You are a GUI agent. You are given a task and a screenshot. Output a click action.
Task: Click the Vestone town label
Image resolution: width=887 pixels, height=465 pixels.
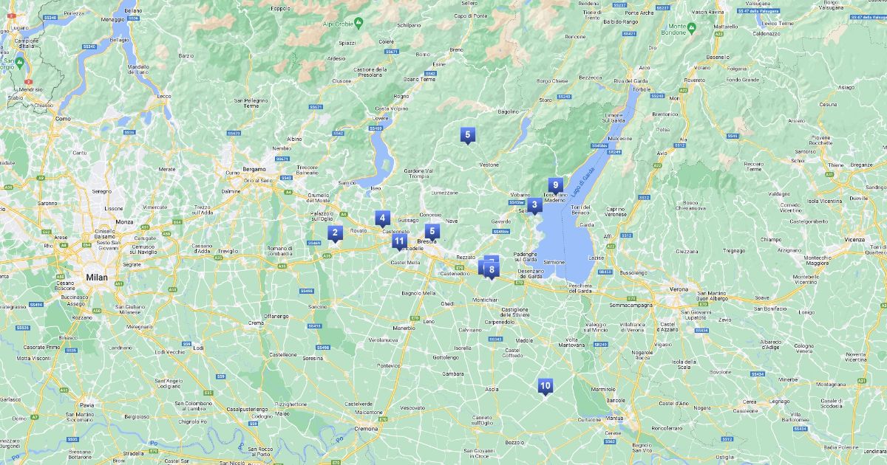[x=489, y=165]
